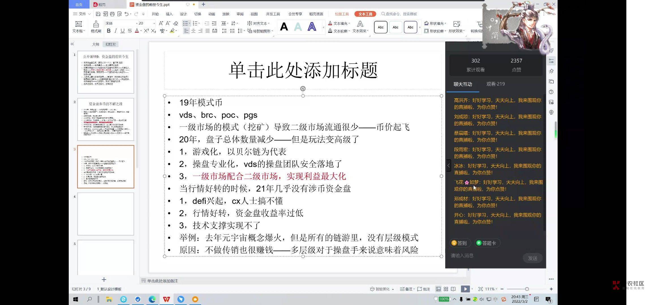The height and width of the screenshot is (305, 662).
Task: Start slideshow with bottom play button
Action: (465, 289)
